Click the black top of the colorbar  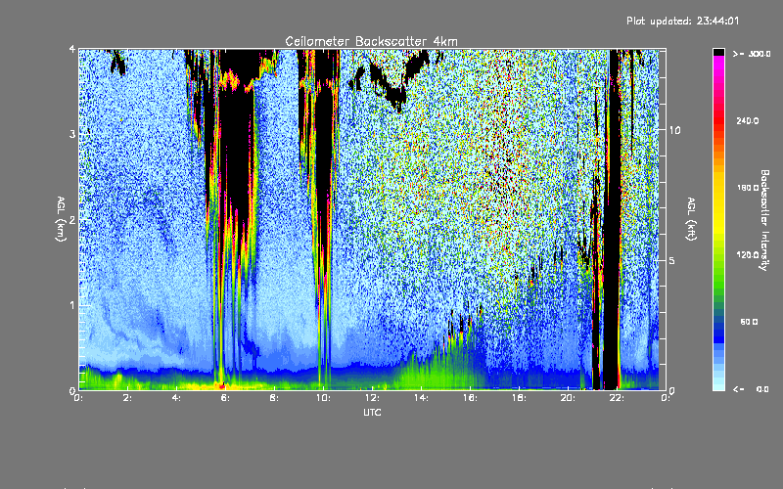(x=718, y=52)
